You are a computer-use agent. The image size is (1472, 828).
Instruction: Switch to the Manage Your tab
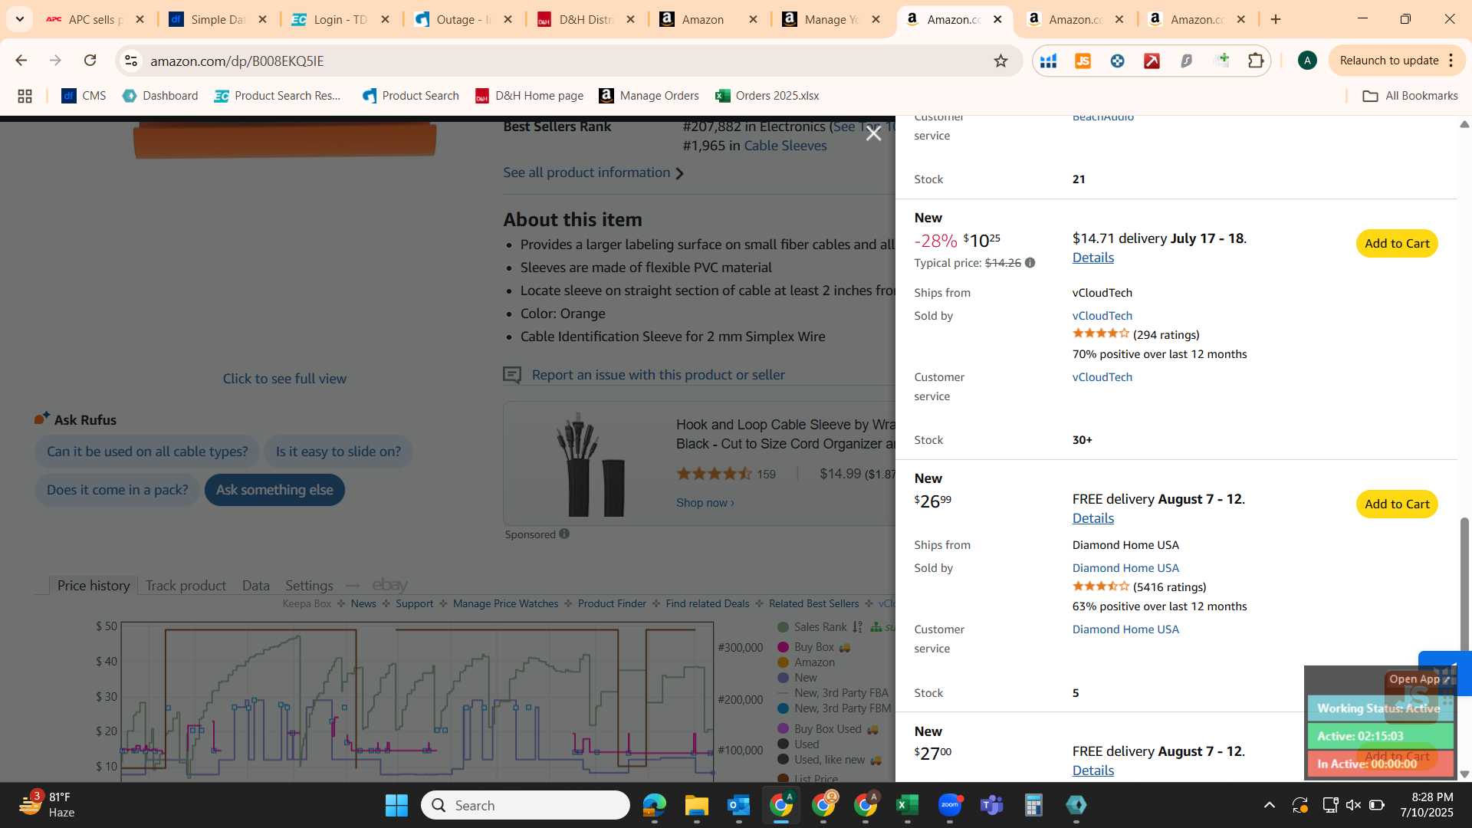[832, 19]
